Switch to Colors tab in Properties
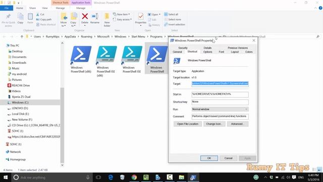The width and height of the screenshot is (323, 182). pos(249,52)
